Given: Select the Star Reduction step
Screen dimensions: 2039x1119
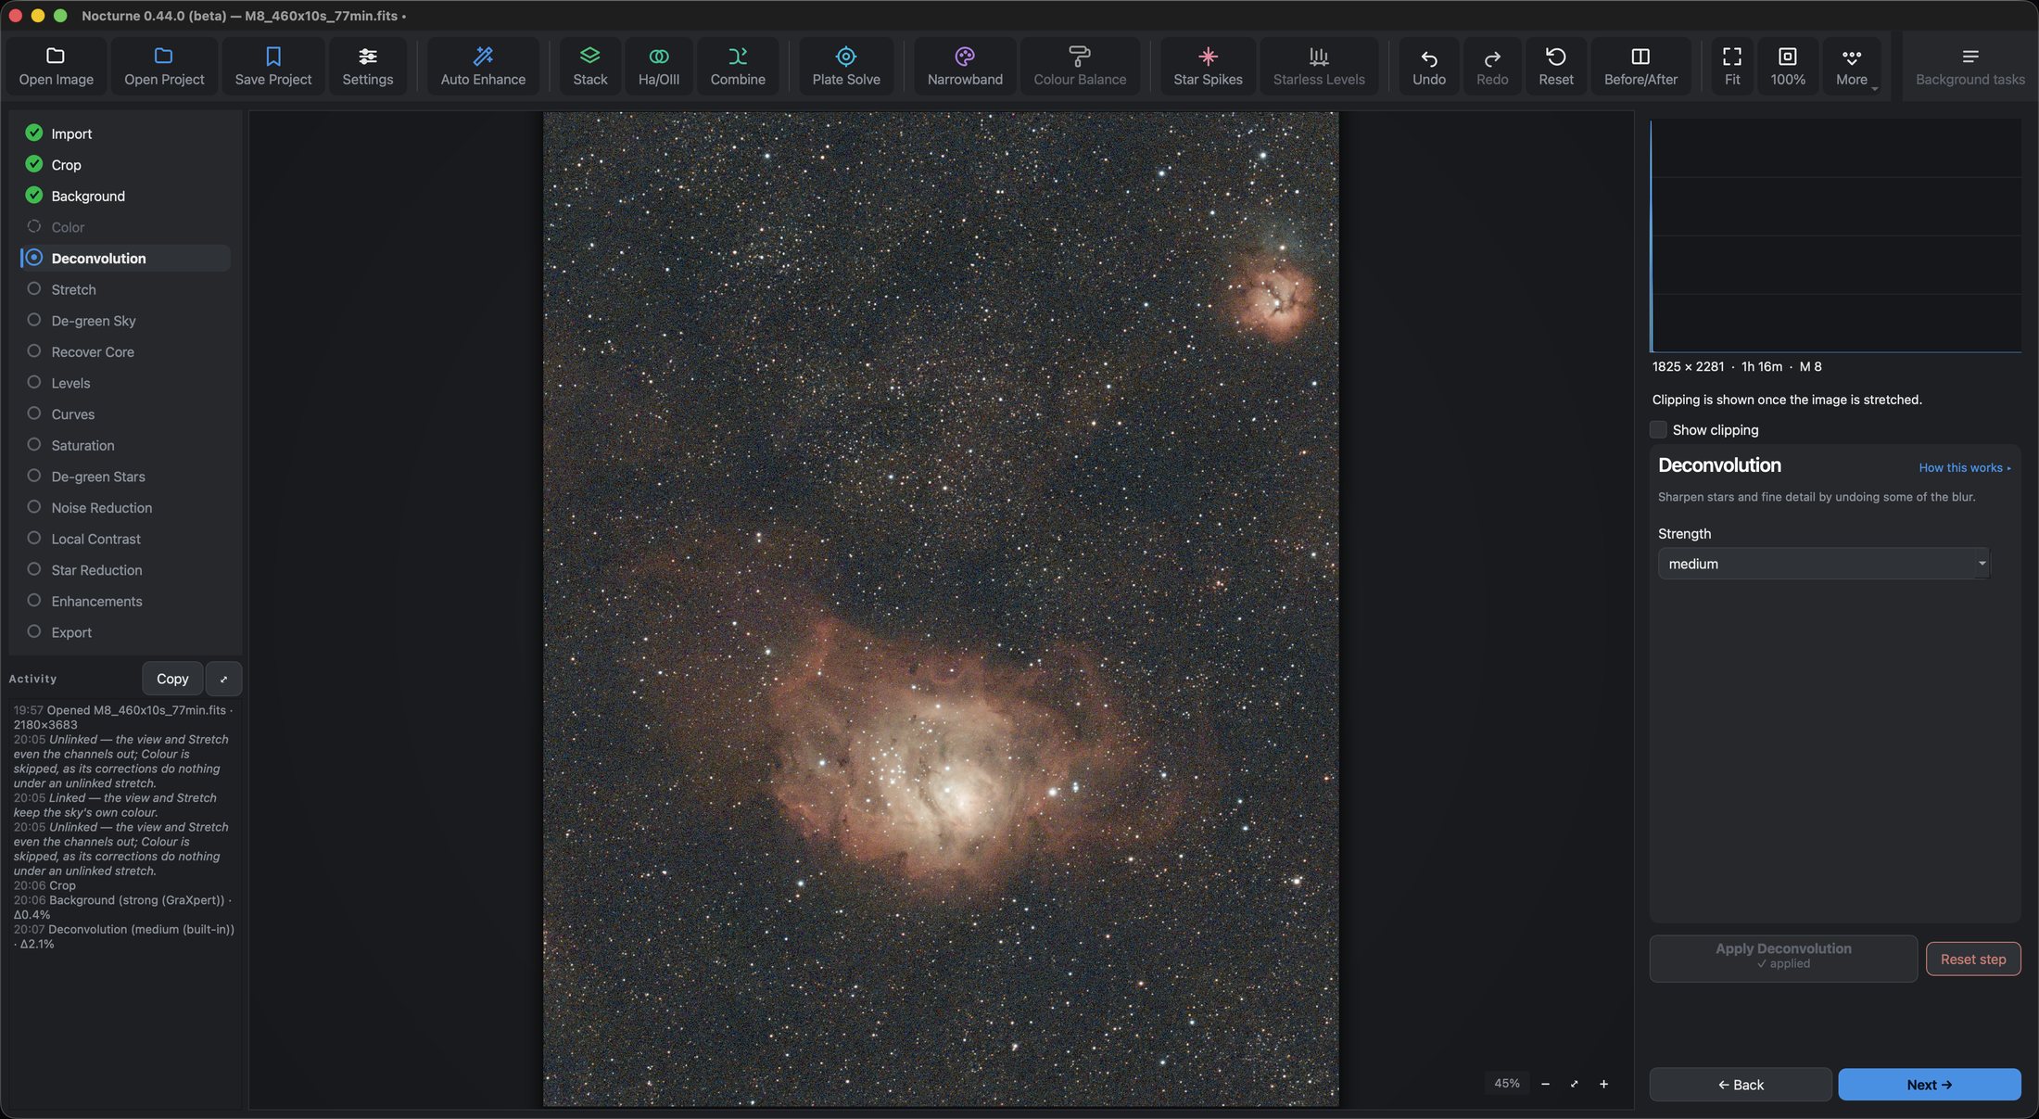Looking at the screenshot, I should 124,570.
